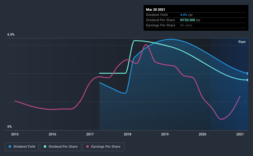This screenshot has height=156, width=253.
Task: Click the 2019 x-axis label
Action: click(165, 134)
